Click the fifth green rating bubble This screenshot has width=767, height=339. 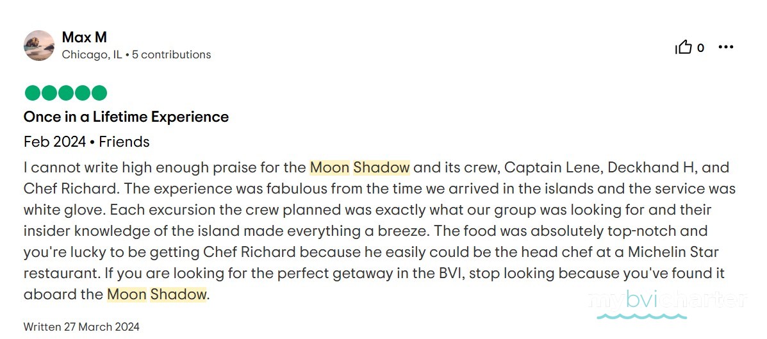tap(99, 92)
